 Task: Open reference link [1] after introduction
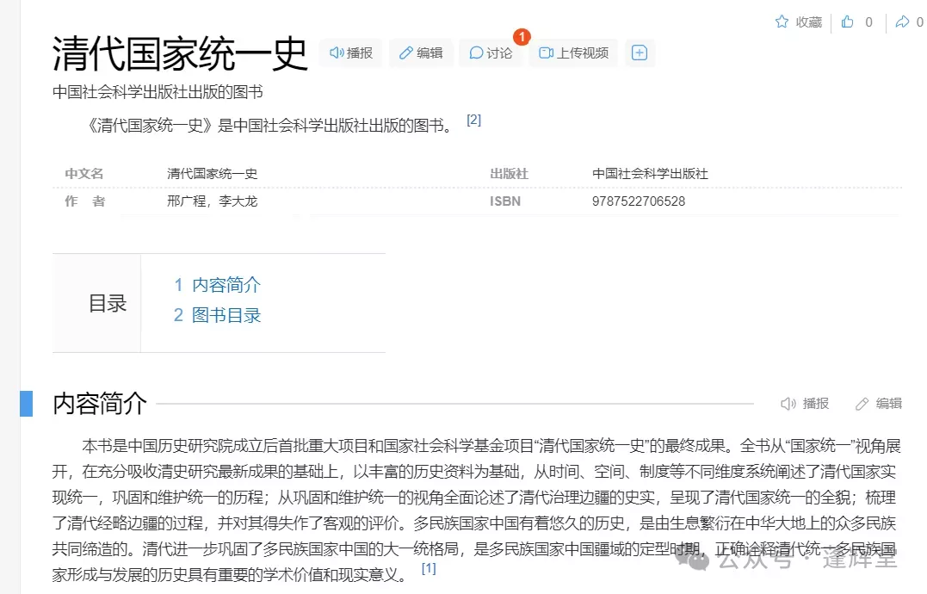(429, 568)
